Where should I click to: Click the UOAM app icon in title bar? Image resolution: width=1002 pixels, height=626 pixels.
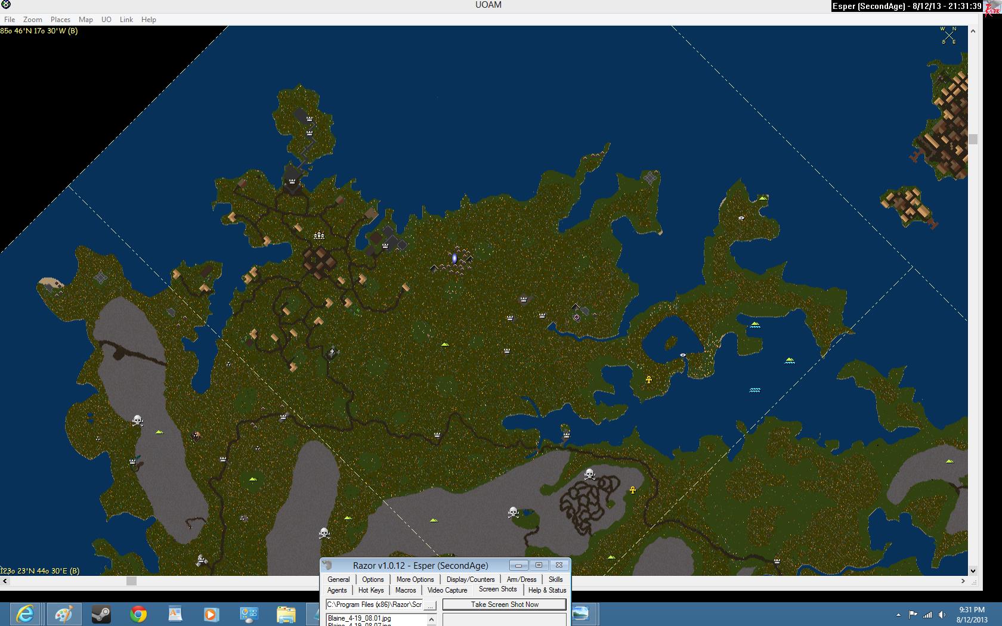point(6,5)
